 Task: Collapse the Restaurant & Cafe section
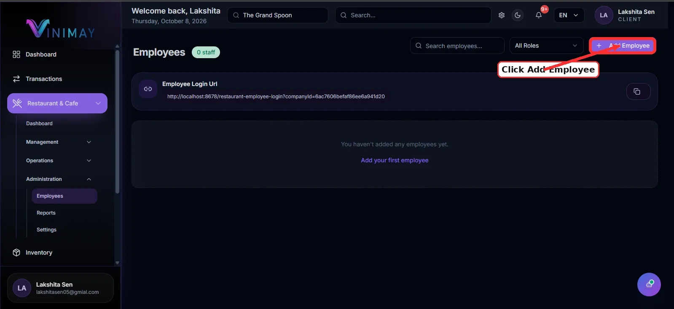98,103
